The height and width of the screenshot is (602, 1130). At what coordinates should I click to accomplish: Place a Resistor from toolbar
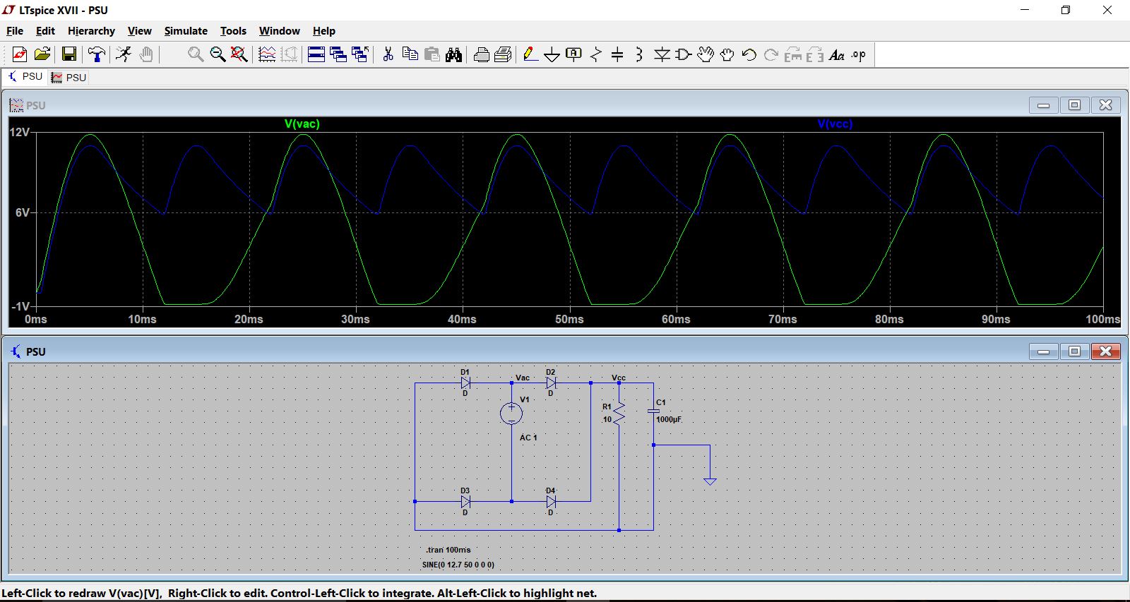[x=596, y=54]
